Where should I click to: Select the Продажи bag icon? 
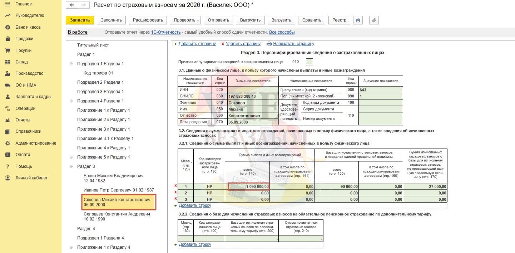8,39
